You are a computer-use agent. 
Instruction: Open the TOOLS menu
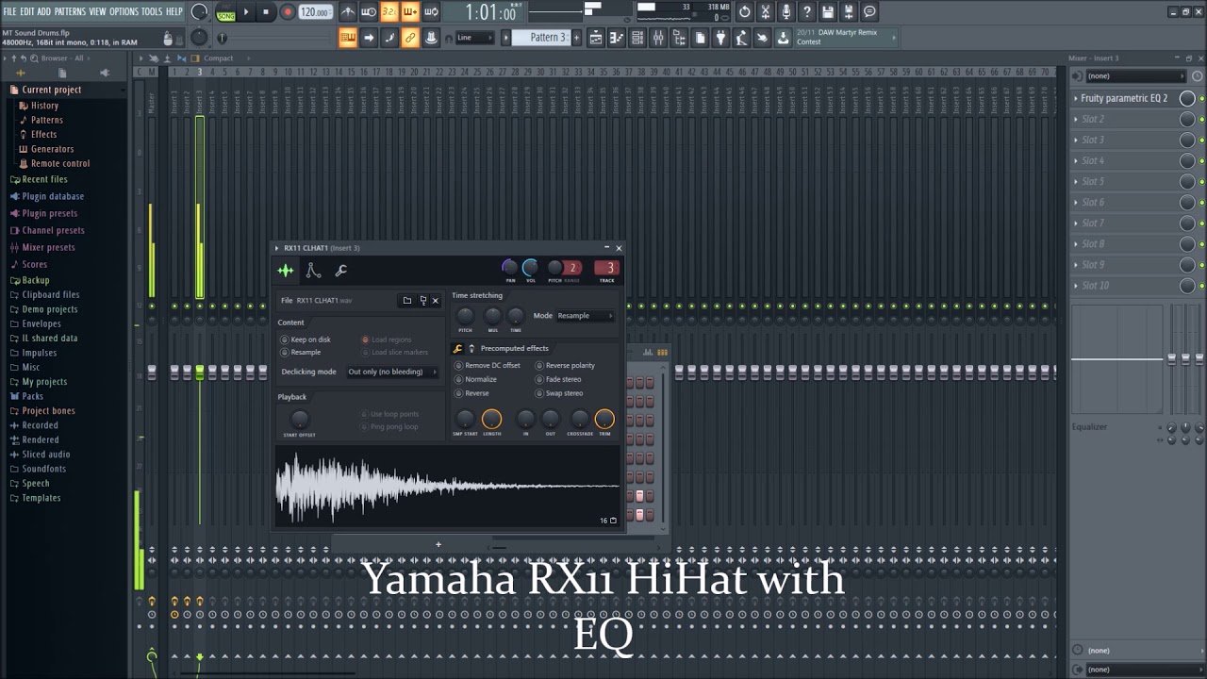pos(152,11)
